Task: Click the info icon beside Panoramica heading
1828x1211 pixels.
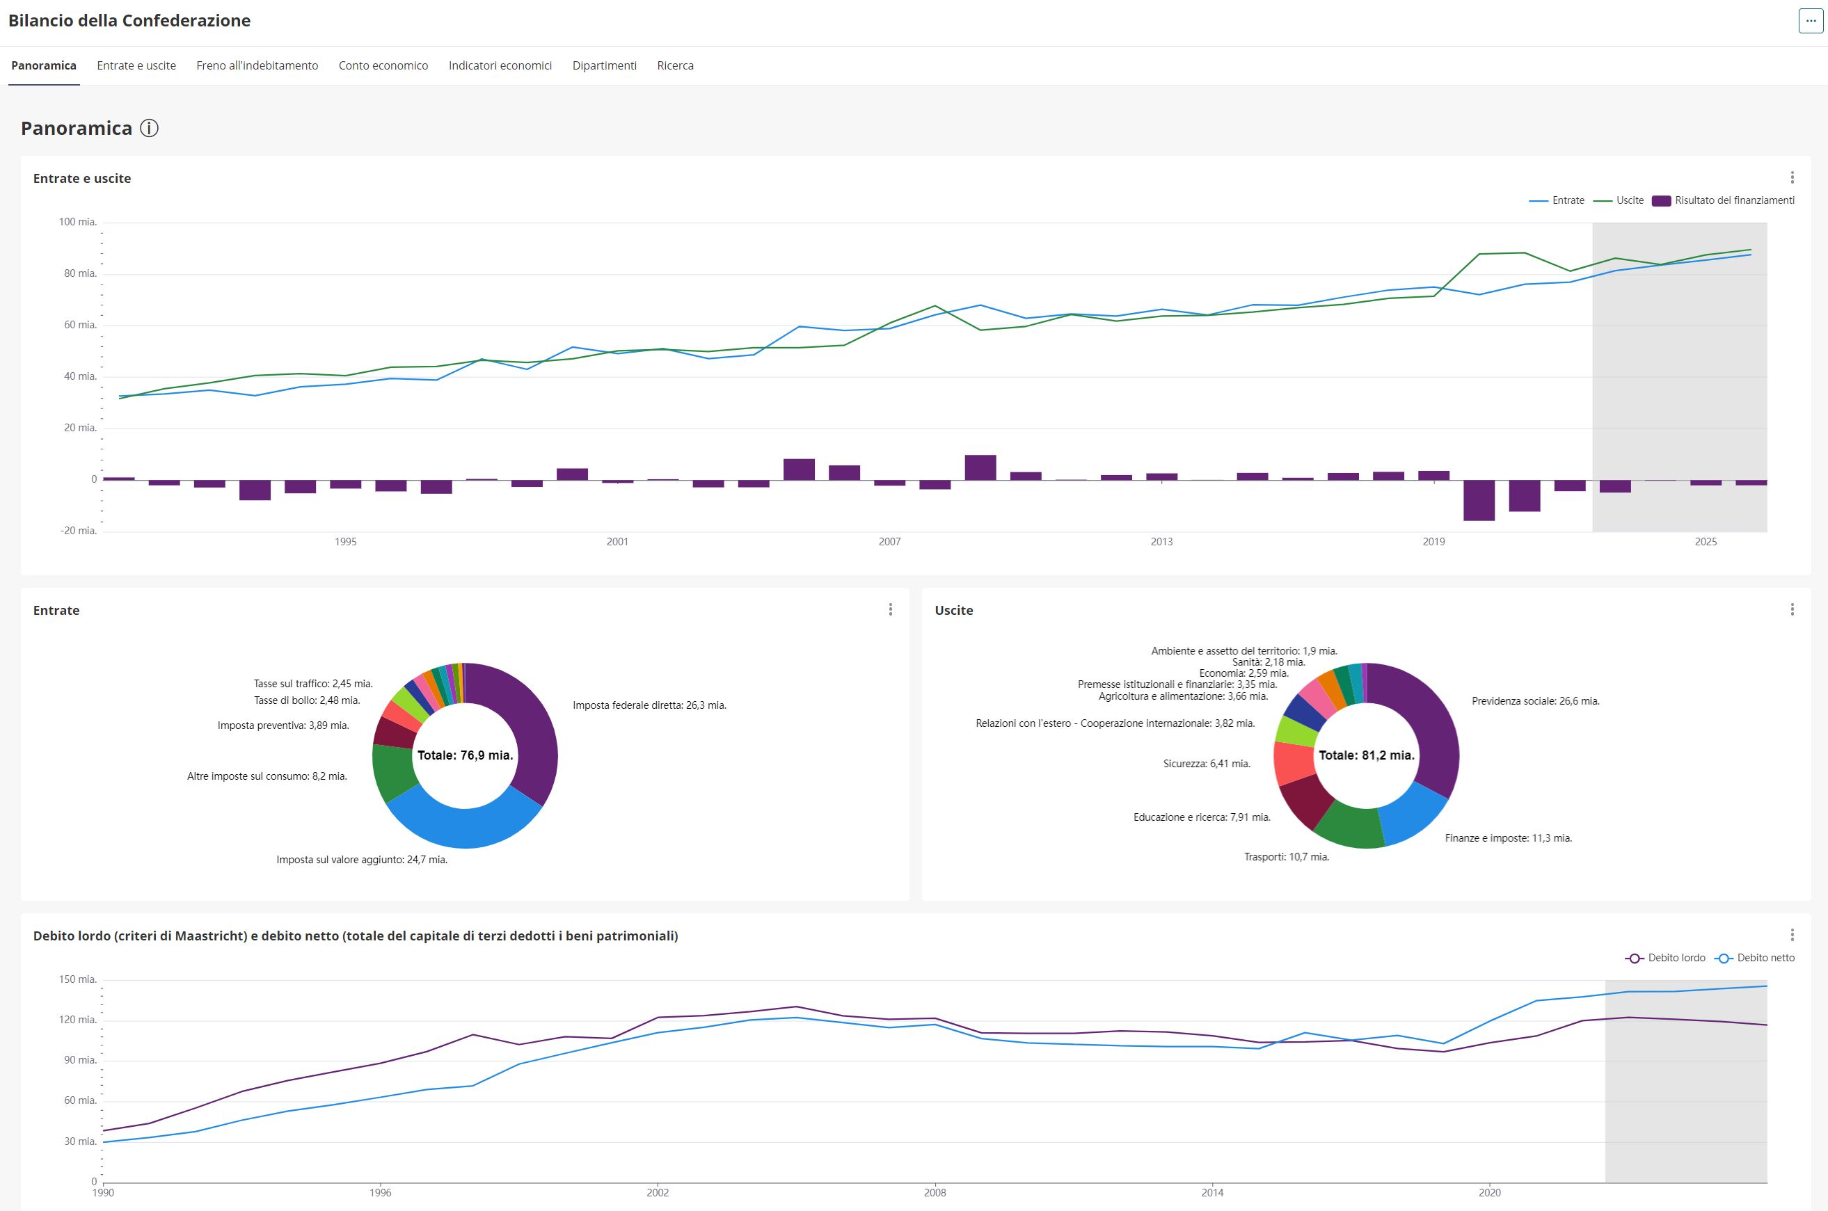Action: [x=149, y=128]
